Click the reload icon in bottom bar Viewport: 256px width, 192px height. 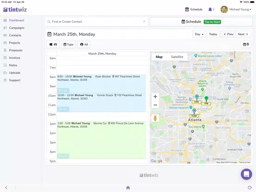[250, 187]
